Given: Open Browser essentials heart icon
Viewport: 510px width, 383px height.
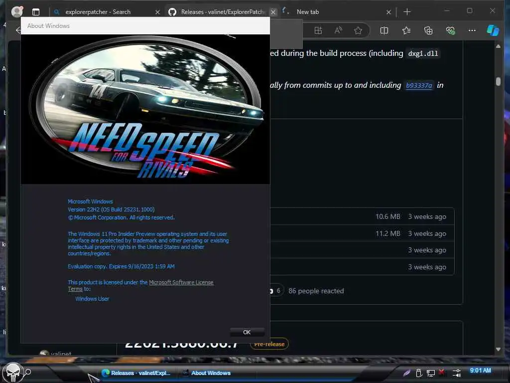Looking at the screenshot, I should point(450,30).
